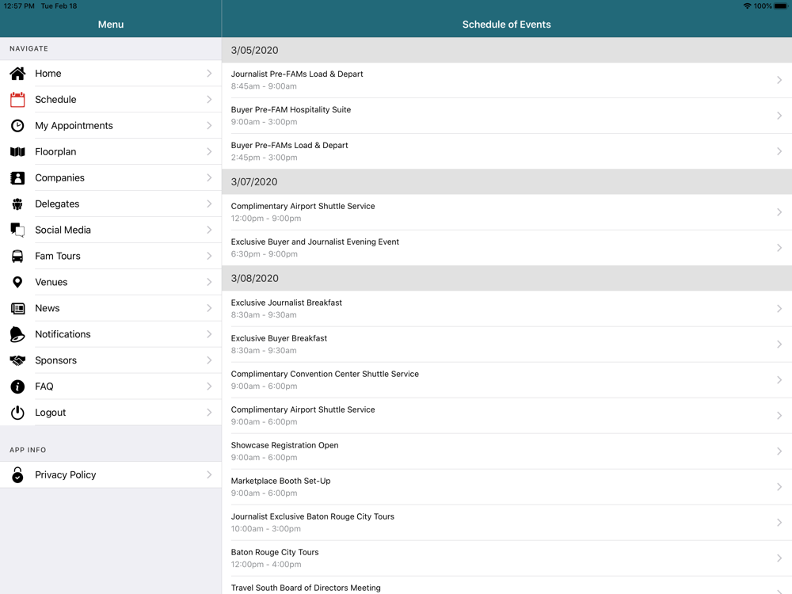Open the Privacy Policy link

pos(111,474)
